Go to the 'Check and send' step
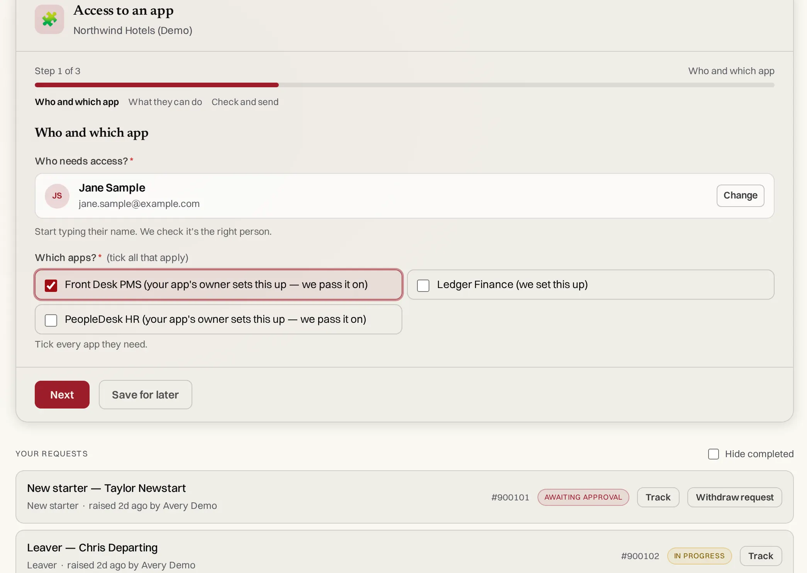This screenshot has height=573, width=807. tap(245, 102)
